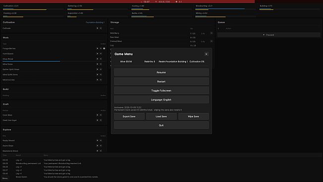Play the Mine Spirit Stone task
The image size is (323, 182).
[x=97, y=75]
